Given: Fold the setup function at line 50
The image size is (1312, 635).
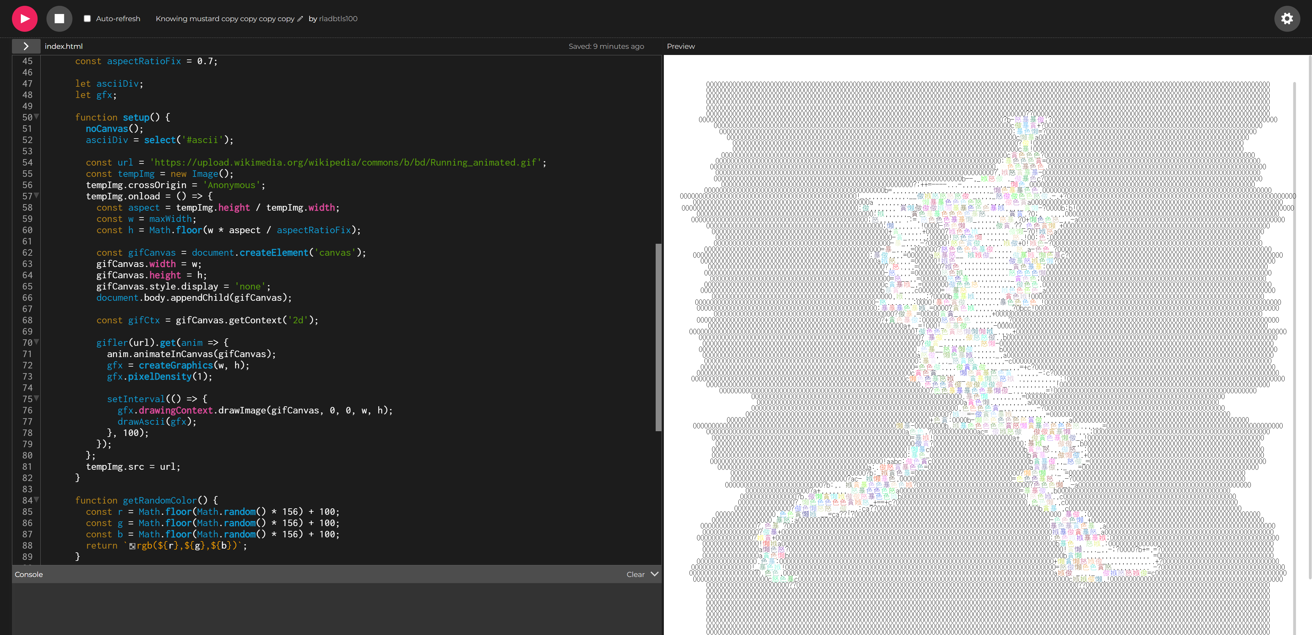Looking at the screenshot, I should [x=37, y=116].
